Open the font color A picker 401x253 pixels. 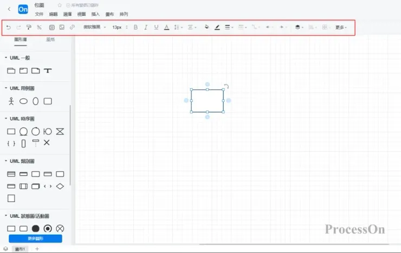[x=166, y=27]
